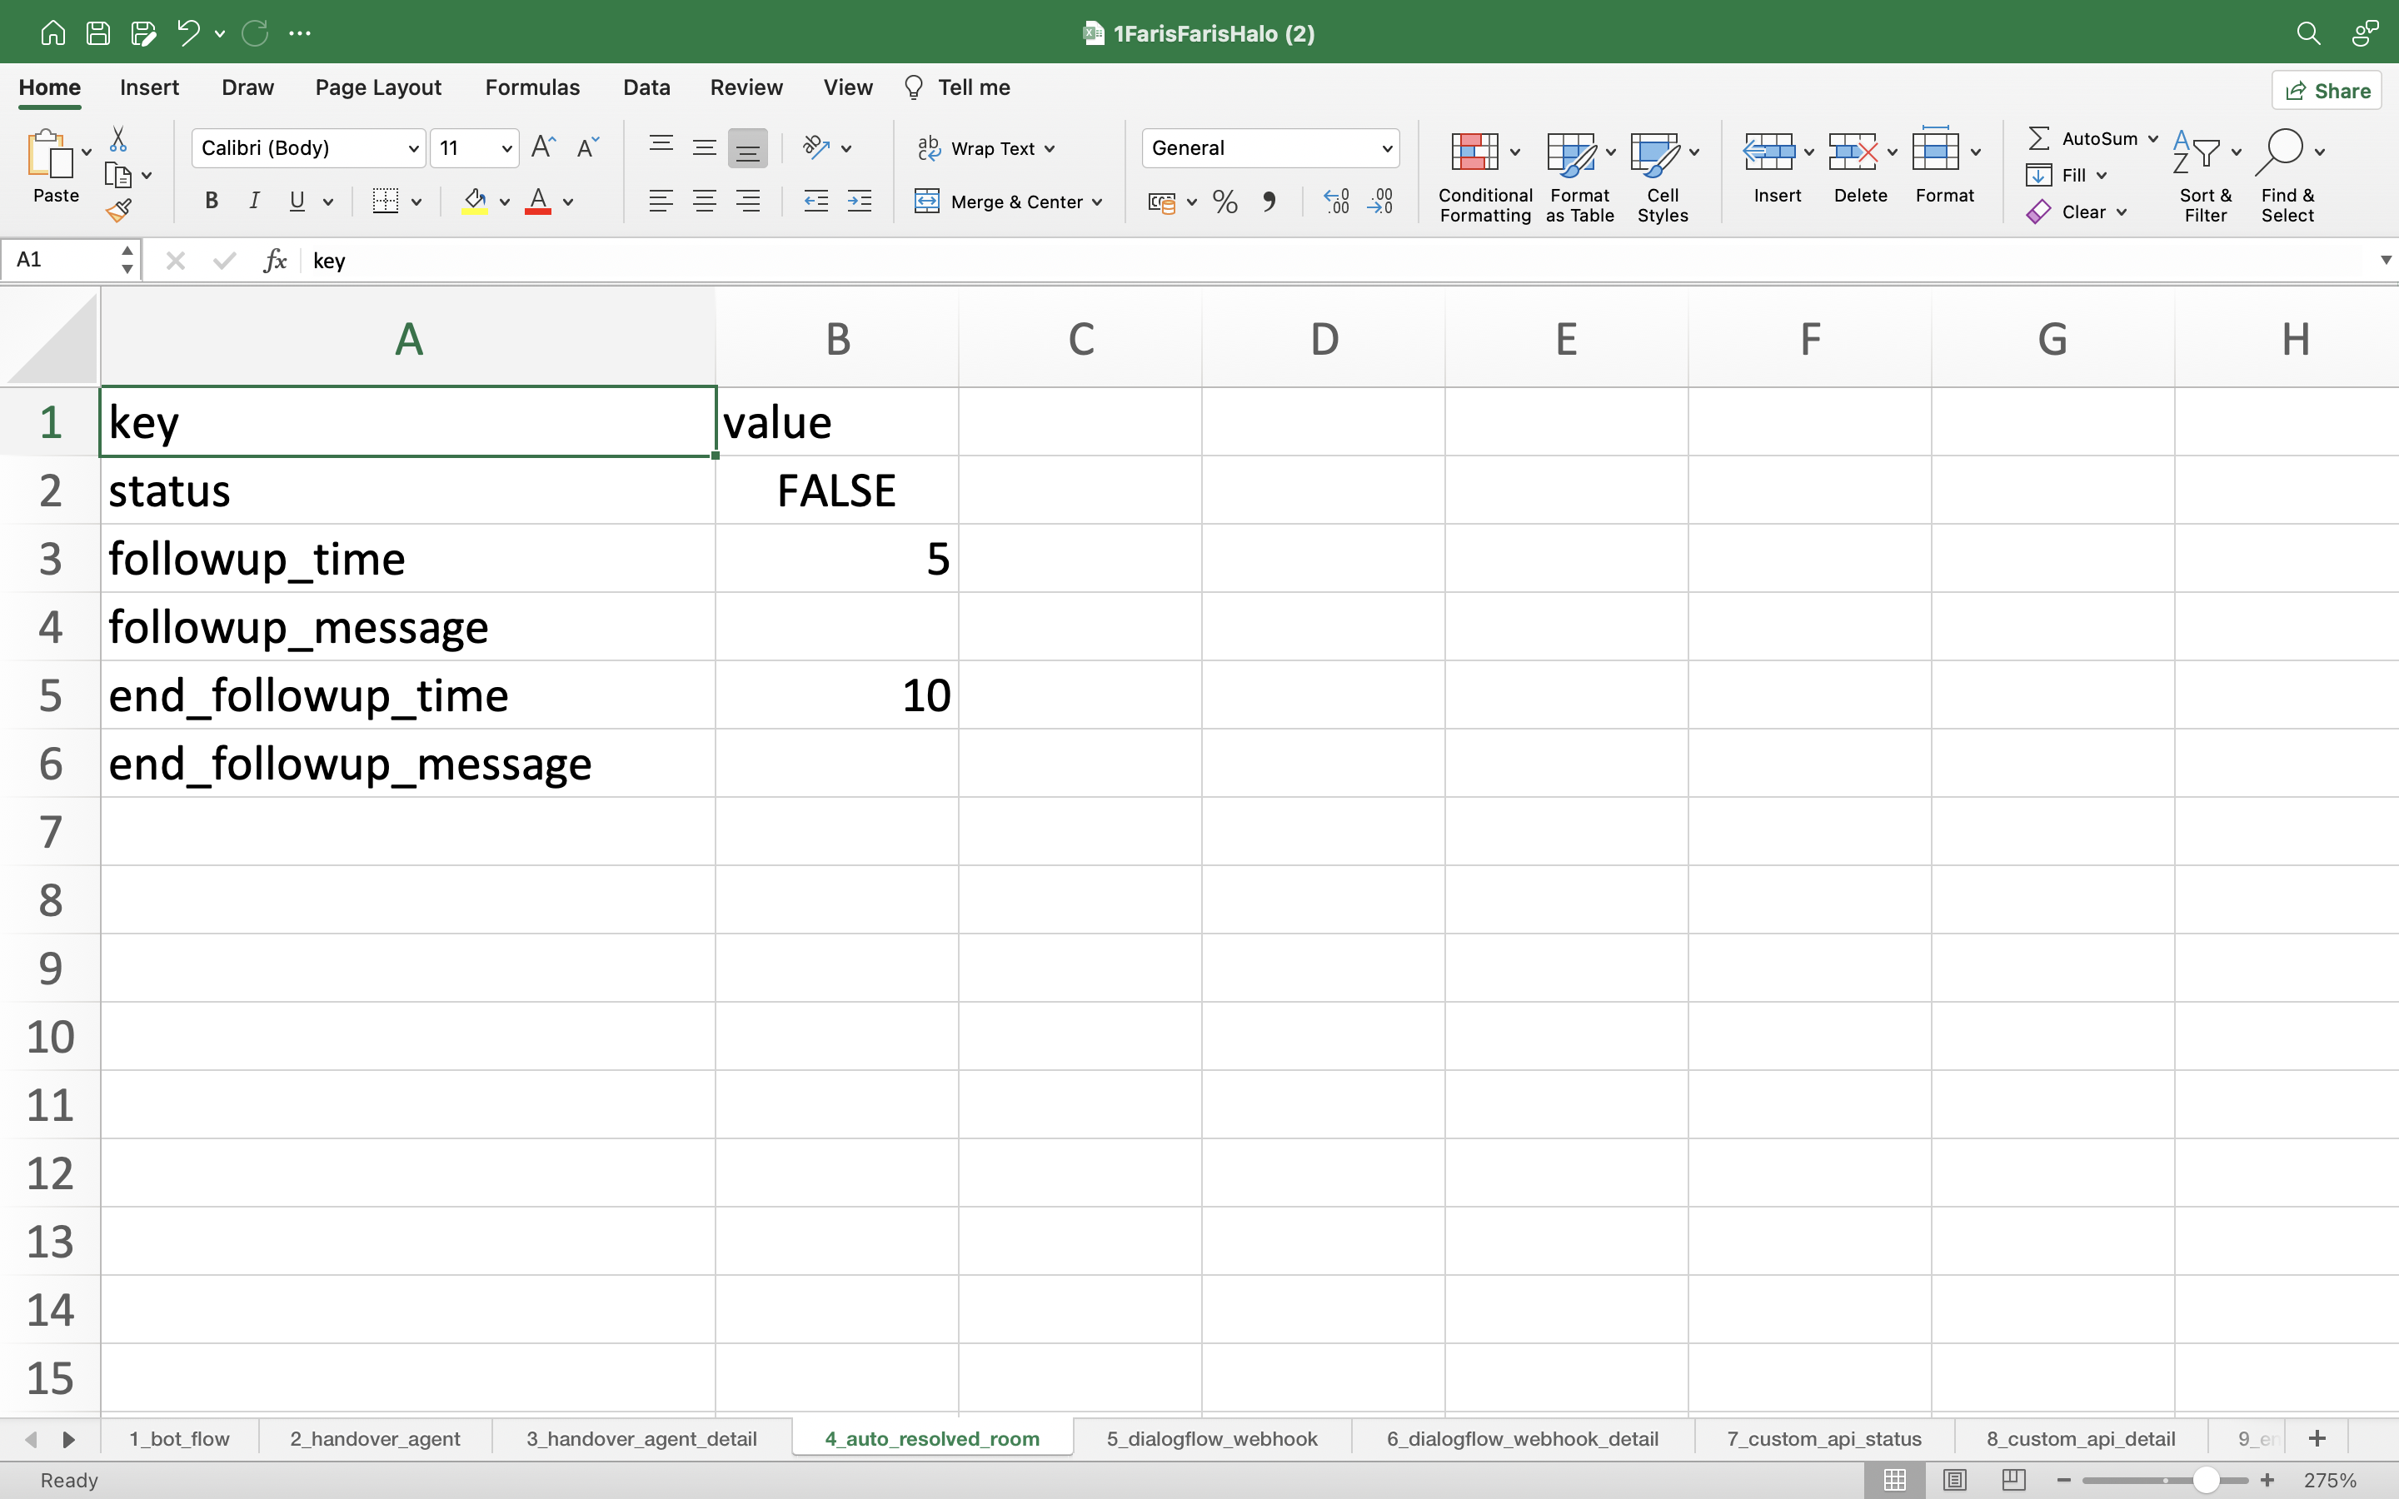
Task: Click the Conditional Formatting icon
Action: point(1475,152)
